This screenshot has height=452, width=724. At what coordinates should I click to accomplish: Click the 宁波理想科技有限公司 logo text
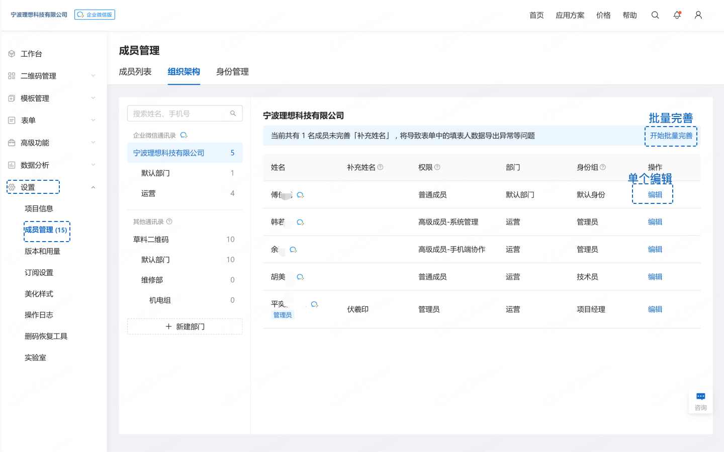(39, 15)
